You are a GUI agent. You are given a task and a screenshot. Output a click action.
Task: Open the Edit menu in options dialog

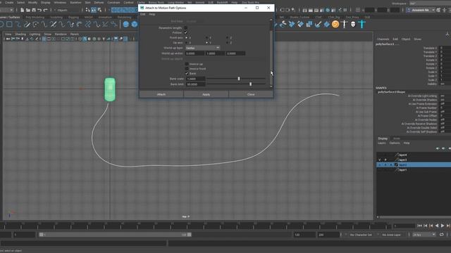click(x=143, y=14)
